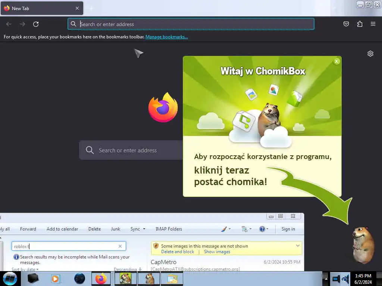
Task: Close the ChomikBox welcome popup
Action: tap(336, 61)
